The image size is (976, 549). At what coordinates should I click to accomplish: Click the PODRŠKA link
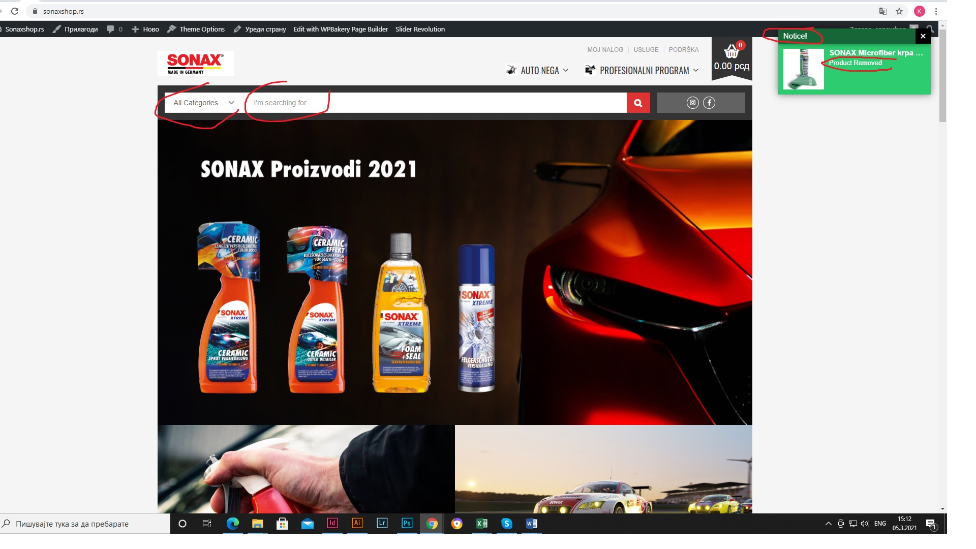[x=684, y=50]
